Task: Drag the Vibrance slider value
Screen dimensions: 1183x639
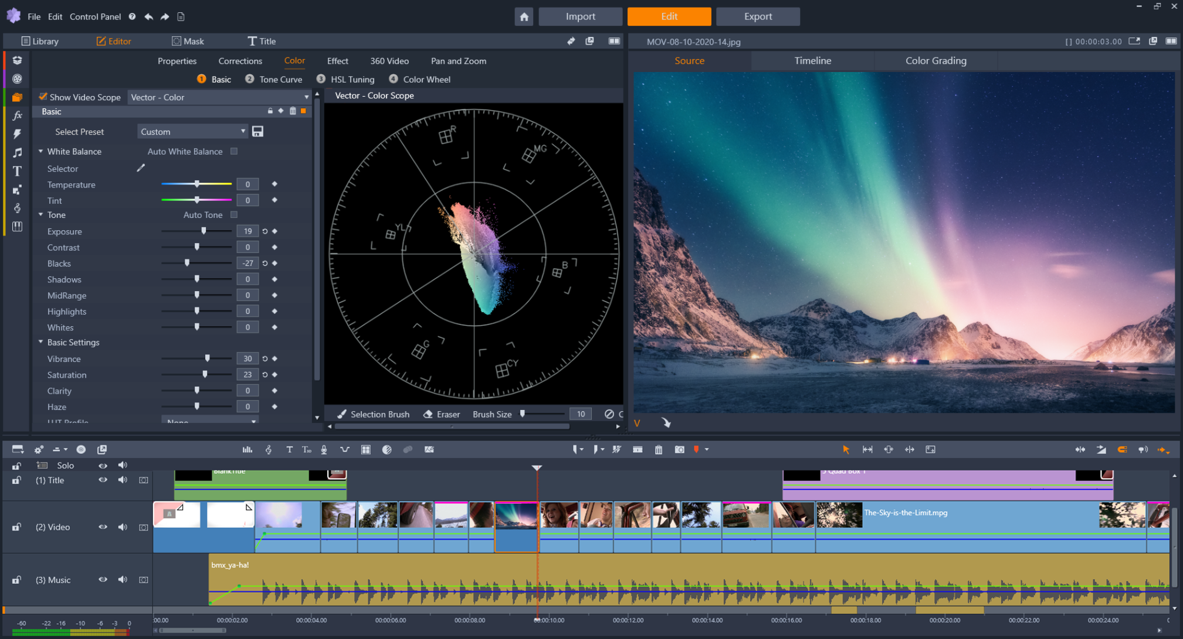Action: 207,358
